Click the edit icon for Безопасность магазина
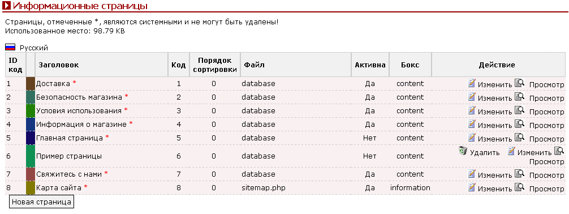 [472, 97]
